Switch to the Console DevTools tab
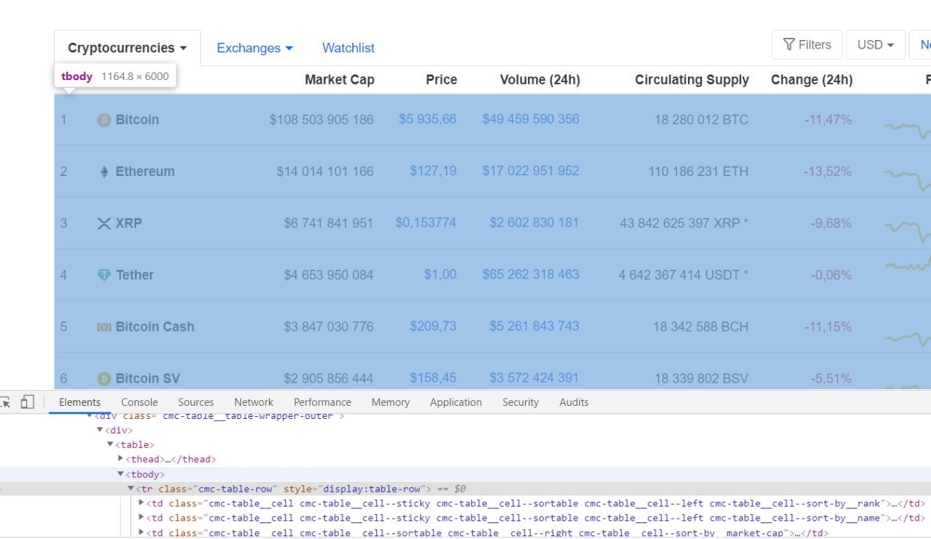 point(140,402)
